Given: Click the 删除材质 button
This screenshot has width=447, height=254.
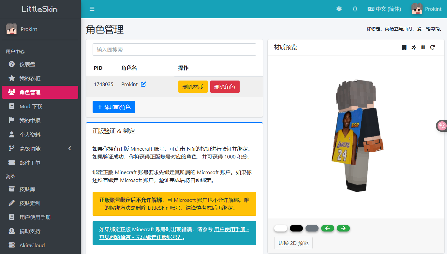Looking at the screenshot, I should click(x=193, y=87).
